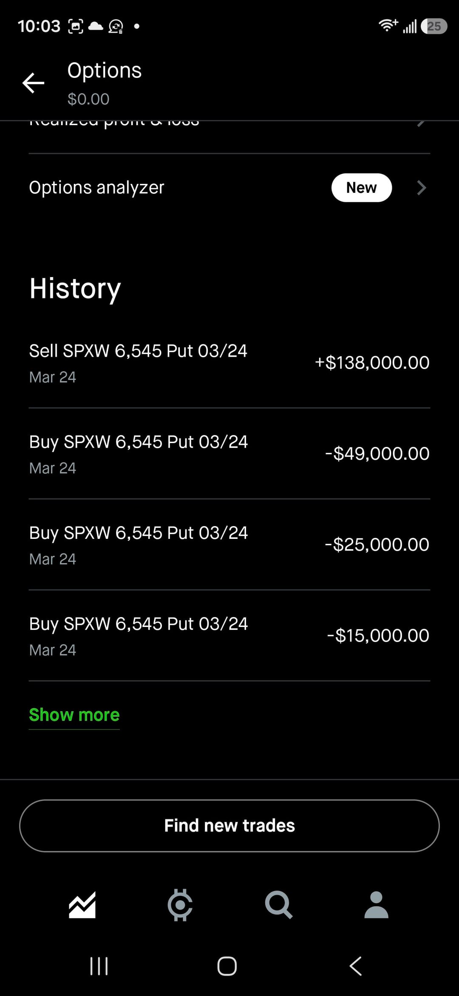Tap the battery indicator in status bar
Screen dimensions: 459x996
[433, 26]
